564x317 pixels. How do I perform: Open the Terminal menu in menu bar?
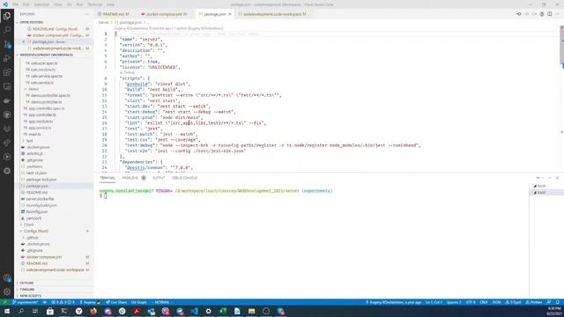click(94, 4)
